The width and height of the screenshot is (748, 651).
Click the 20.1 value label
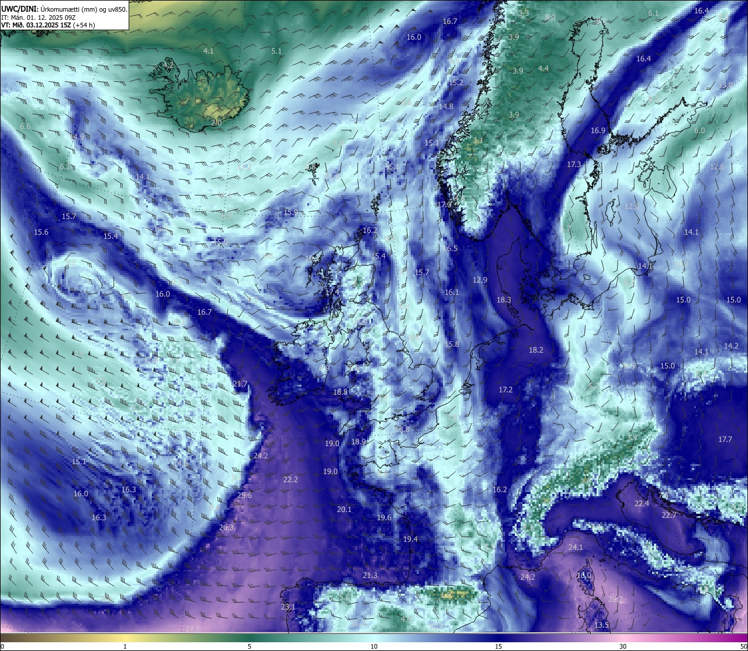[344, 510]
